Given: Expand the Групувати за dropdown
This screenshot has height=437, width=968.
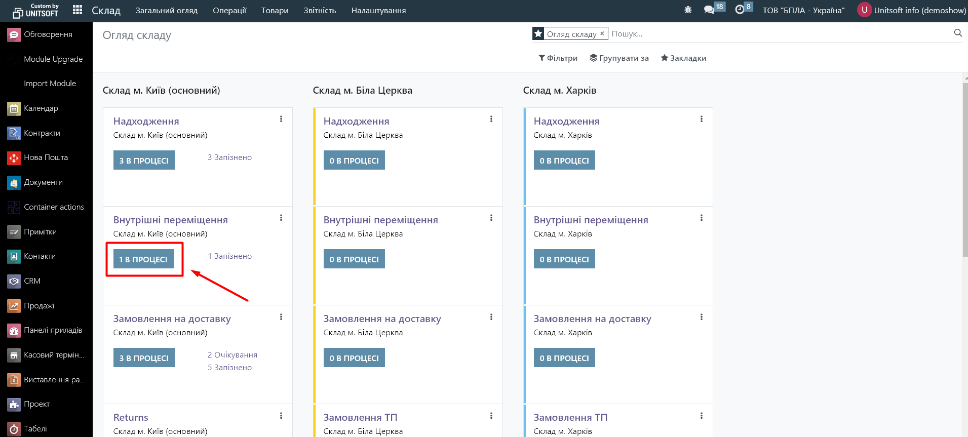Looking at the screenshot, I should click(619, 58).
